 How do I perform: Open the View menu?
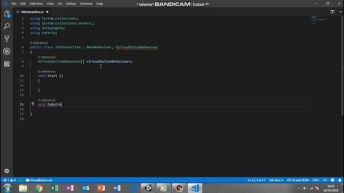[50, 4]
